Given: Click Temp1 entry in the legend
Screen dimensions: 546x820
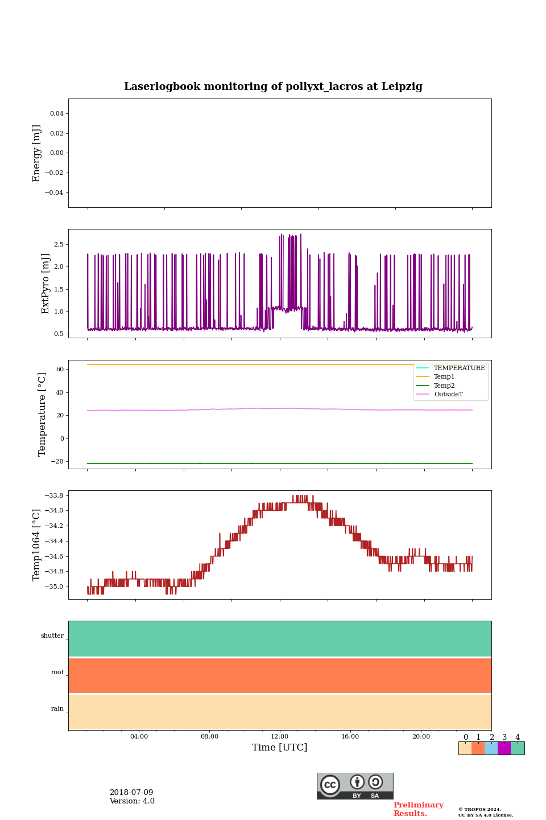Looking at the screenshot, I should tap(436, 376).
